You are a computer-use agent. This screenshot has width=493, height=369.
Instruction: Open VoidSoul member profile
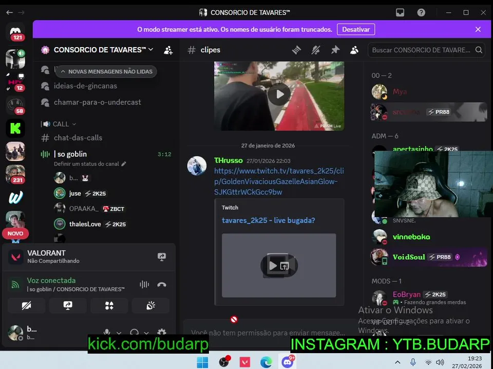click(428, 257)
